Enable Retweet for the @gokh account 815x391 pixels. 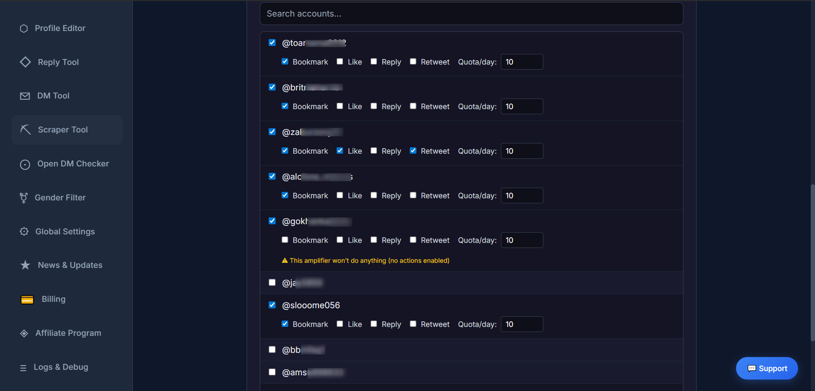413,240
